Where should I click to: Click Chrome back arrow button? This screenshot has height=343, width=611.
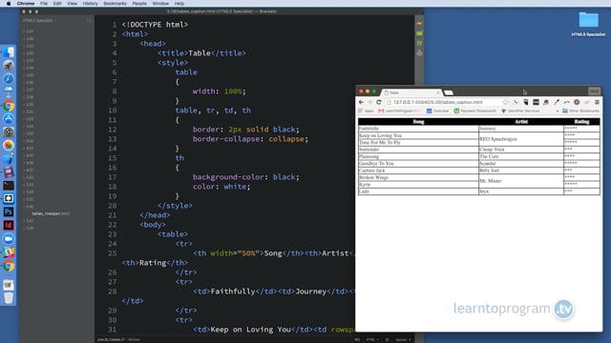(361, 102)
